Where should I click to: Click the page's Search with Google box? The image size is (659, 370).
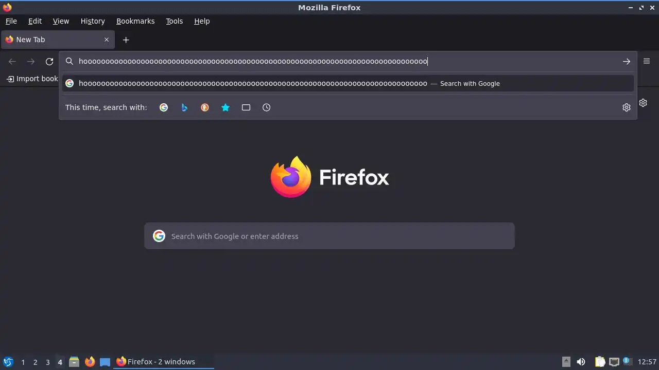tap(329, 236)
